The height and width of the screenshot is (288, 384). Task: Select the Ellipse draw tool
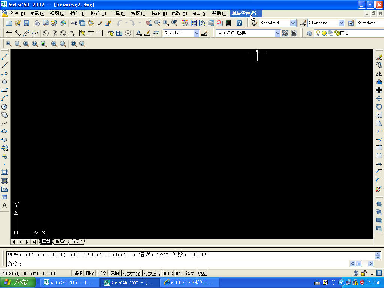pyautogui.click(x=4, y=132)
